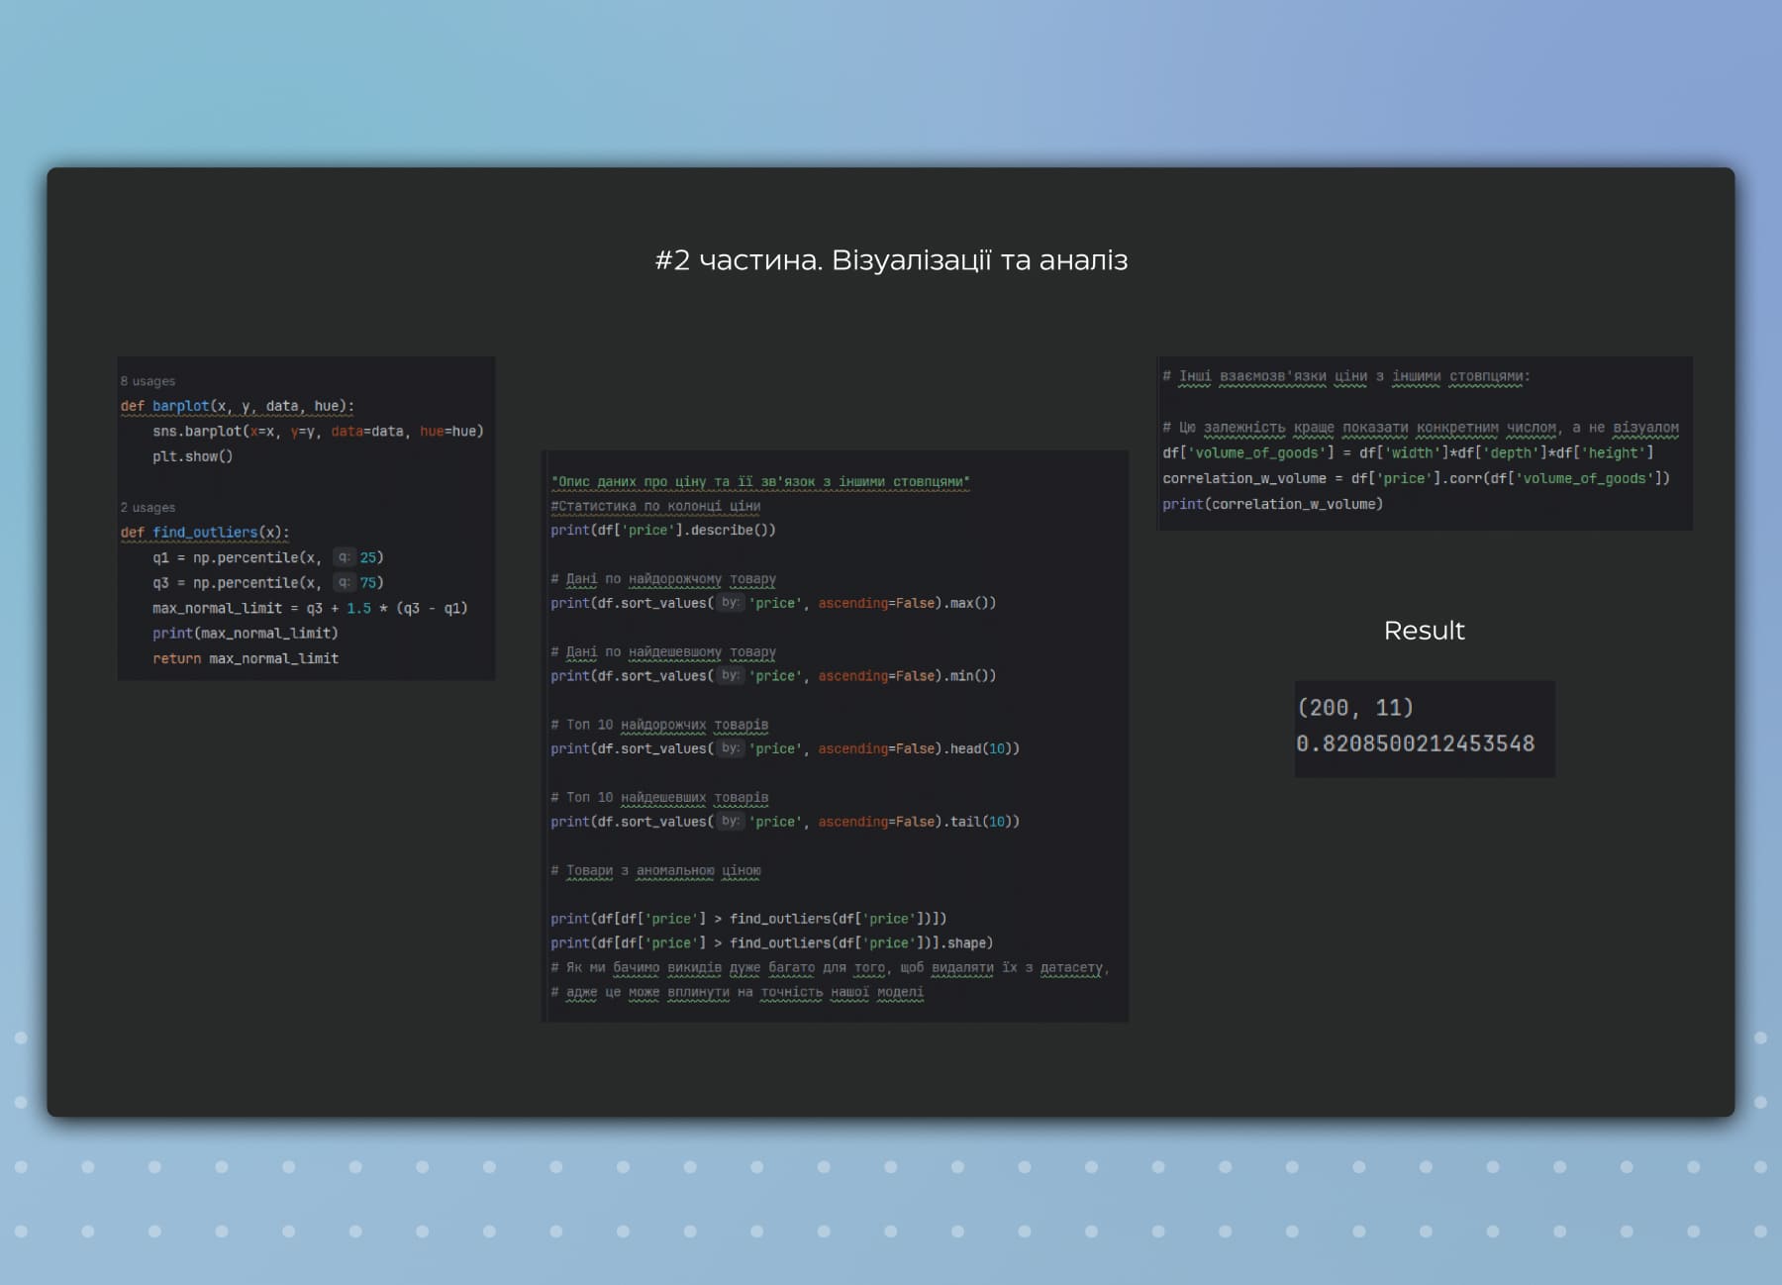
Task: Click the sort_values line ending in '.max())'
Action: (773, 603)
